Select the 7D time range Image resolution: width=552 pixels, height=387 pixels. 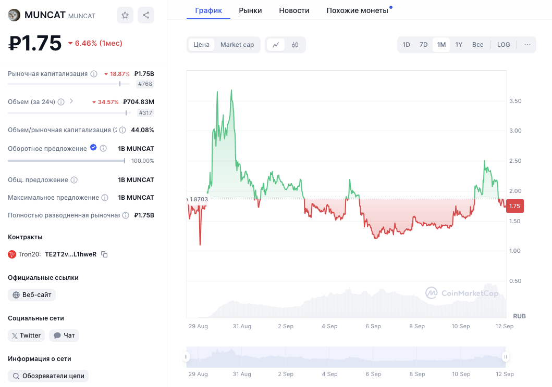pos(424,45)
